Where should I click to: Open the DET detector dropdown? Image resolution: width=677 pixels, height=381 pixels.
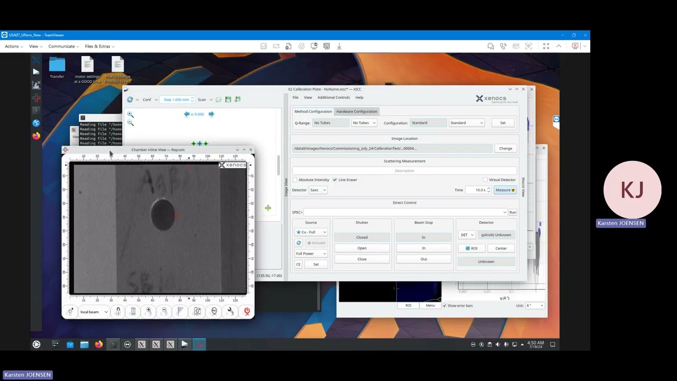click(467, 235)
